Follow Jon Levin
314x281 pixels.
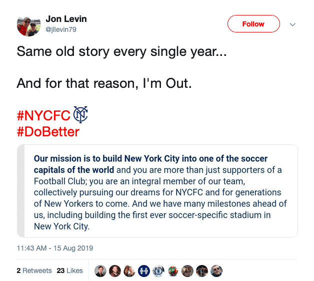253,24
